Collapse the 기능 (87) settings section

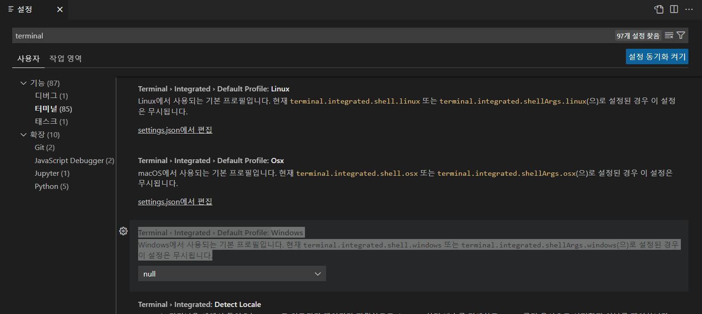(x=23, y=82)
